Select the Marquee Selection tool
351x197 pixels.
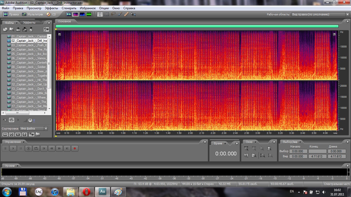click(x=107, y=14)
